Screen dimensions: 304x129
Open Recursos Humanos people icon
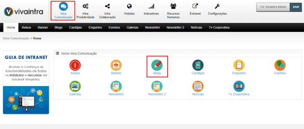pos(173,6)
